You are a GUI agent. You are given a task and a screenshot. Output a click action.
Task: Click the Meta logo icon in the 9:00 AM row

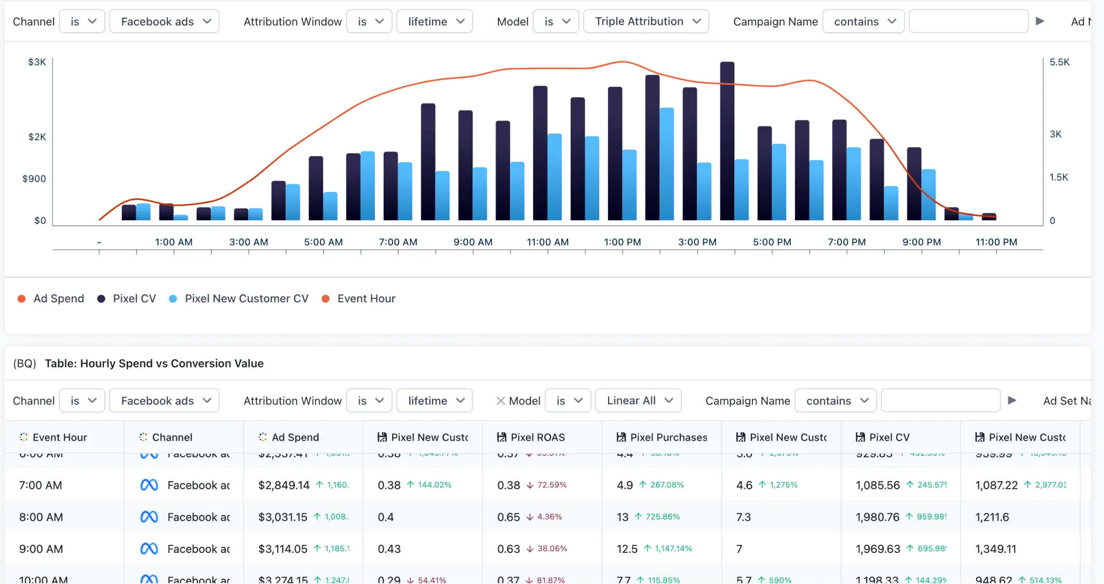tap(149, 549)
